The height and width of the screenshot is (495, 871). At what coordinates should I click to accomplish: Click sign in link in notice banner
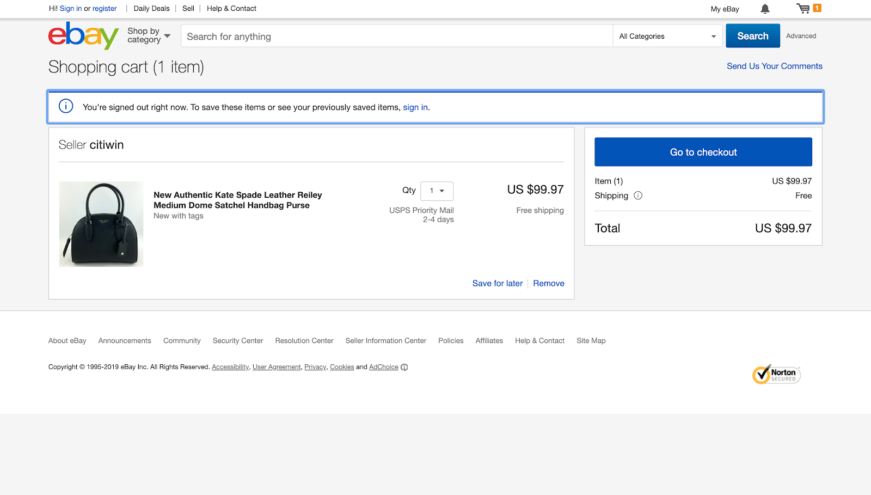(x=415, y=107)
